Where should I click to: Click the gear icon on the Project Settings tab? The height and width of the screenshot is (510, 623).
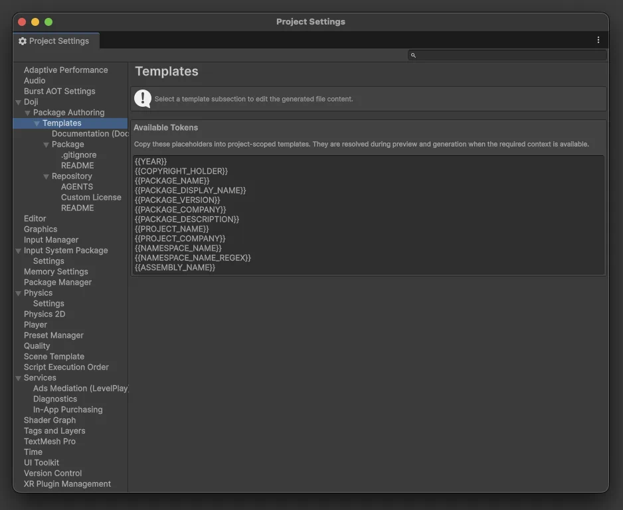tap(23, 41)
